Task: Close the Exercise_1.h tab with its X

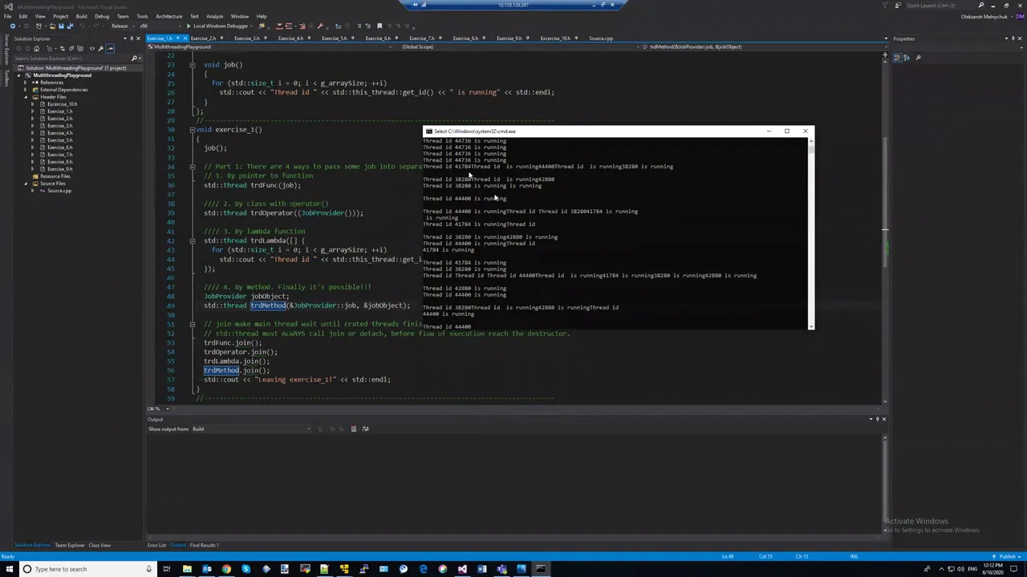Action: [x=185, y=38]
